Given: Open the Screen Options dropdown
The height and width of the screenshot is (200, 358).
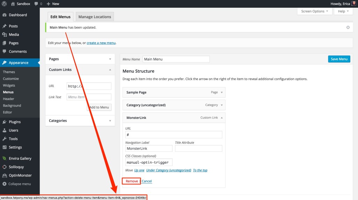Looking at the screenshot, I should (315, 11).
